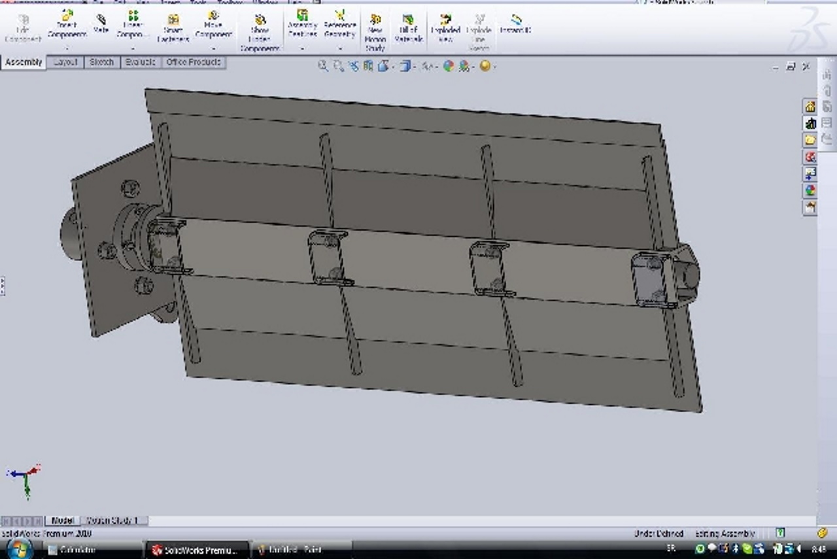837x559 pixels.
Task: Switch to the Motion Study 1 tab
Action: point(112,520)
